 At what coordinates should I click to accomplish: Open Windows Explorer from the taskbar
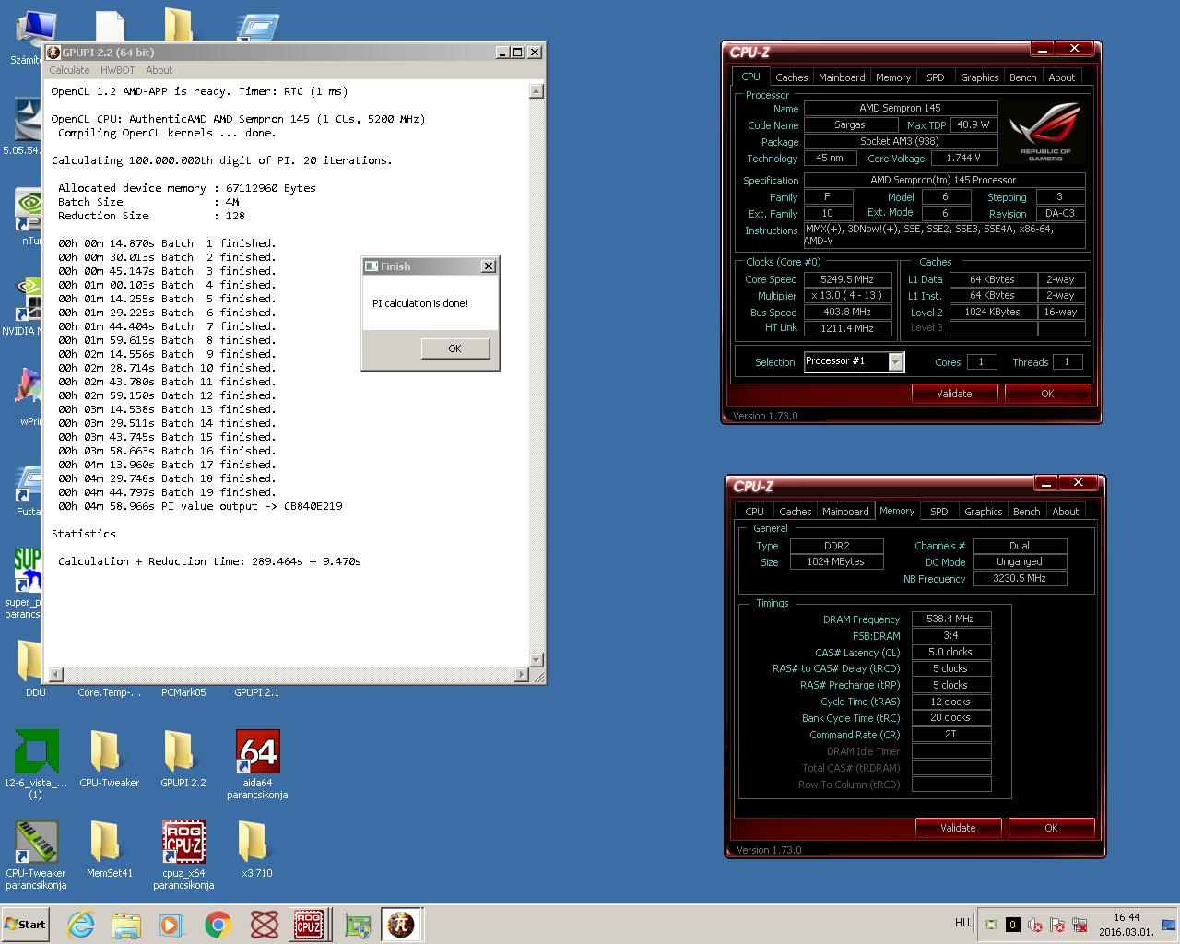(126, 925)
